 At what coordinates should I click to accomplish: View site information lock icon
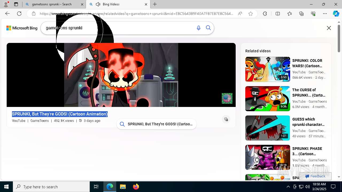coord(34,14)
